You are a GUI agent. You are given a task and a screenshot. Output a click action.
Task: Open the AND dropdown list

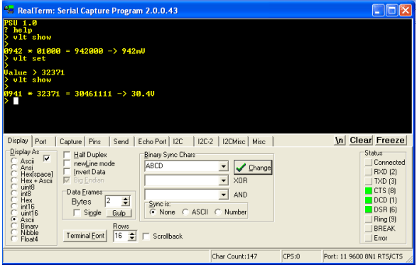(x=223, y=195)
